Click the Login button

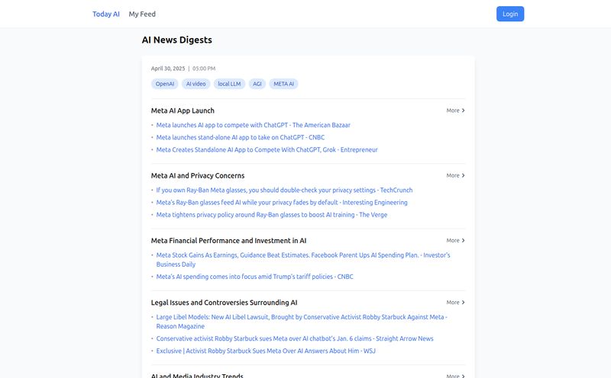tap(510, 14)
